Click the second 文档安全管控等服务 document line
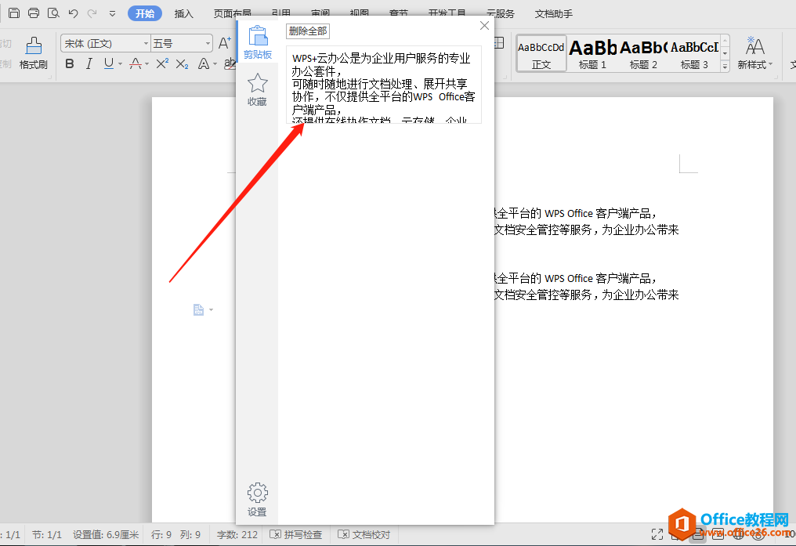Screen dimensions: 796x546 586,295
